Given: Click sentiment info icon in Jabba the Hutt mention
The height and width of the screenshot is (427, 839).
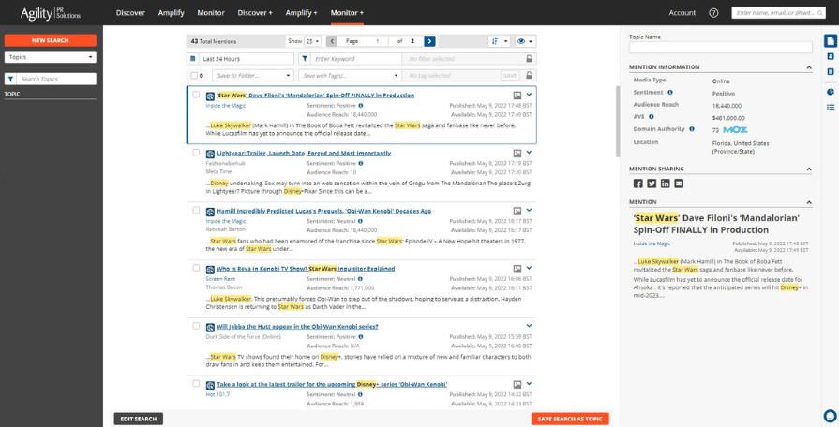Looking at the screenshot, I should (x=361, y=337).
